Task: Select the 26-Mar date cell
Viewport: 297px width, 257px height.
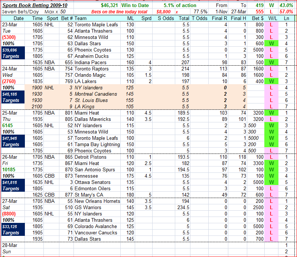Action: (13, 157)
